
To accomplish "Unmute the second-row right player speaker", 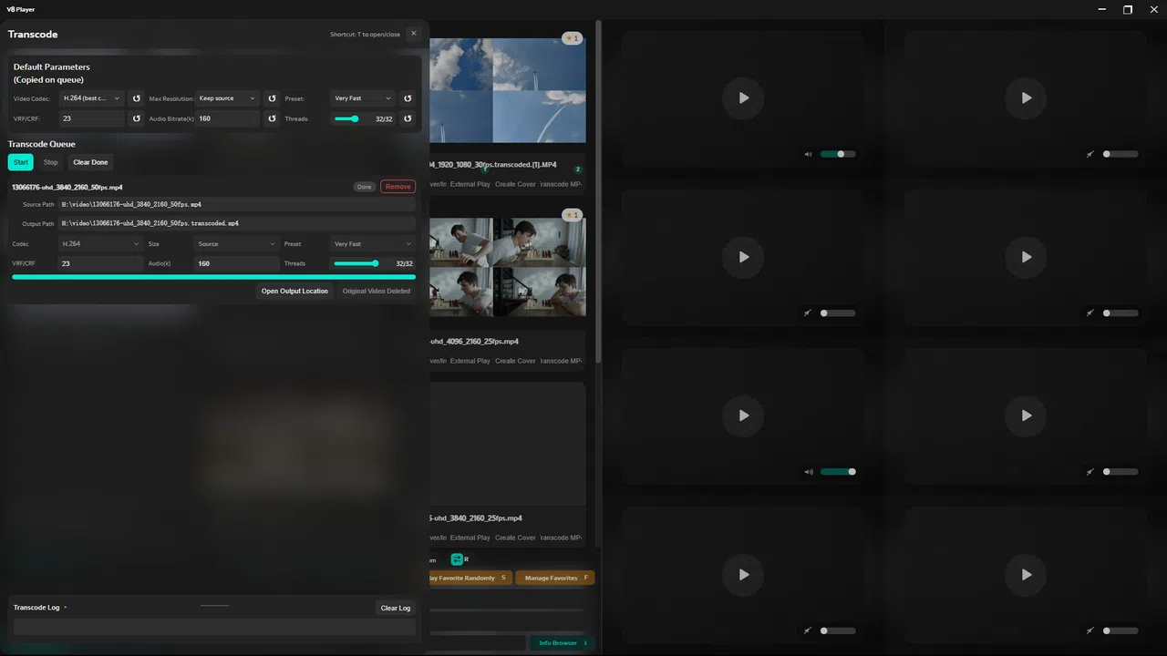I will pos(1090,313).
